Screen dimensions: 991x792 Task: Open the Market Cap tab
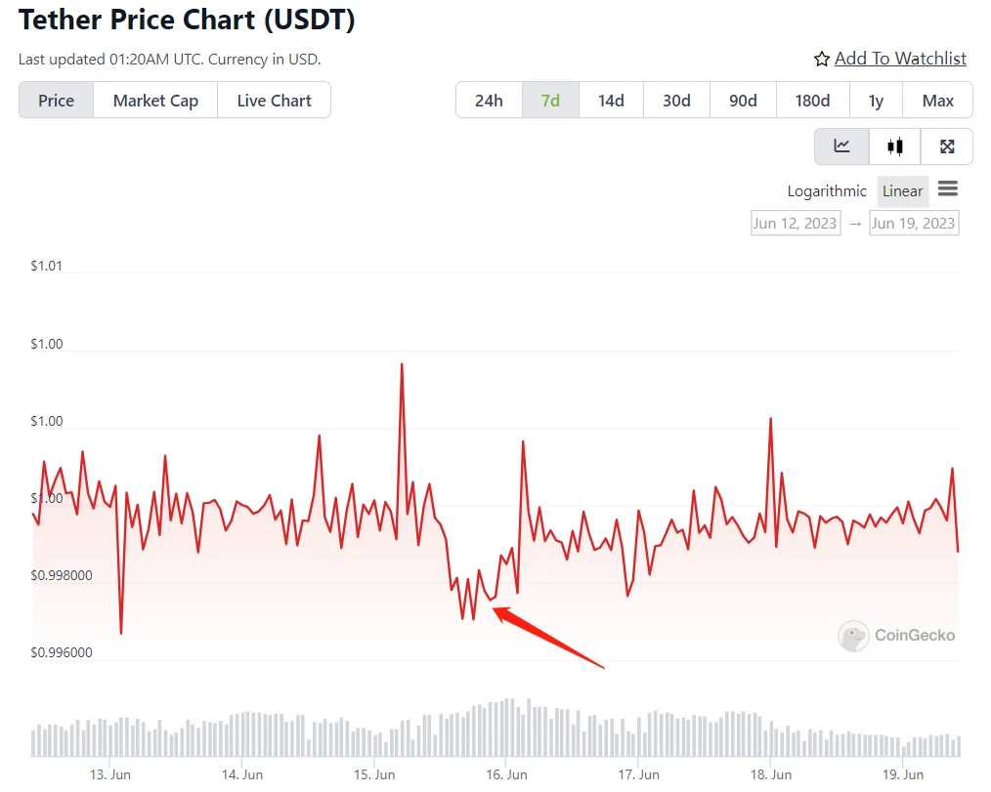(155, 101)
